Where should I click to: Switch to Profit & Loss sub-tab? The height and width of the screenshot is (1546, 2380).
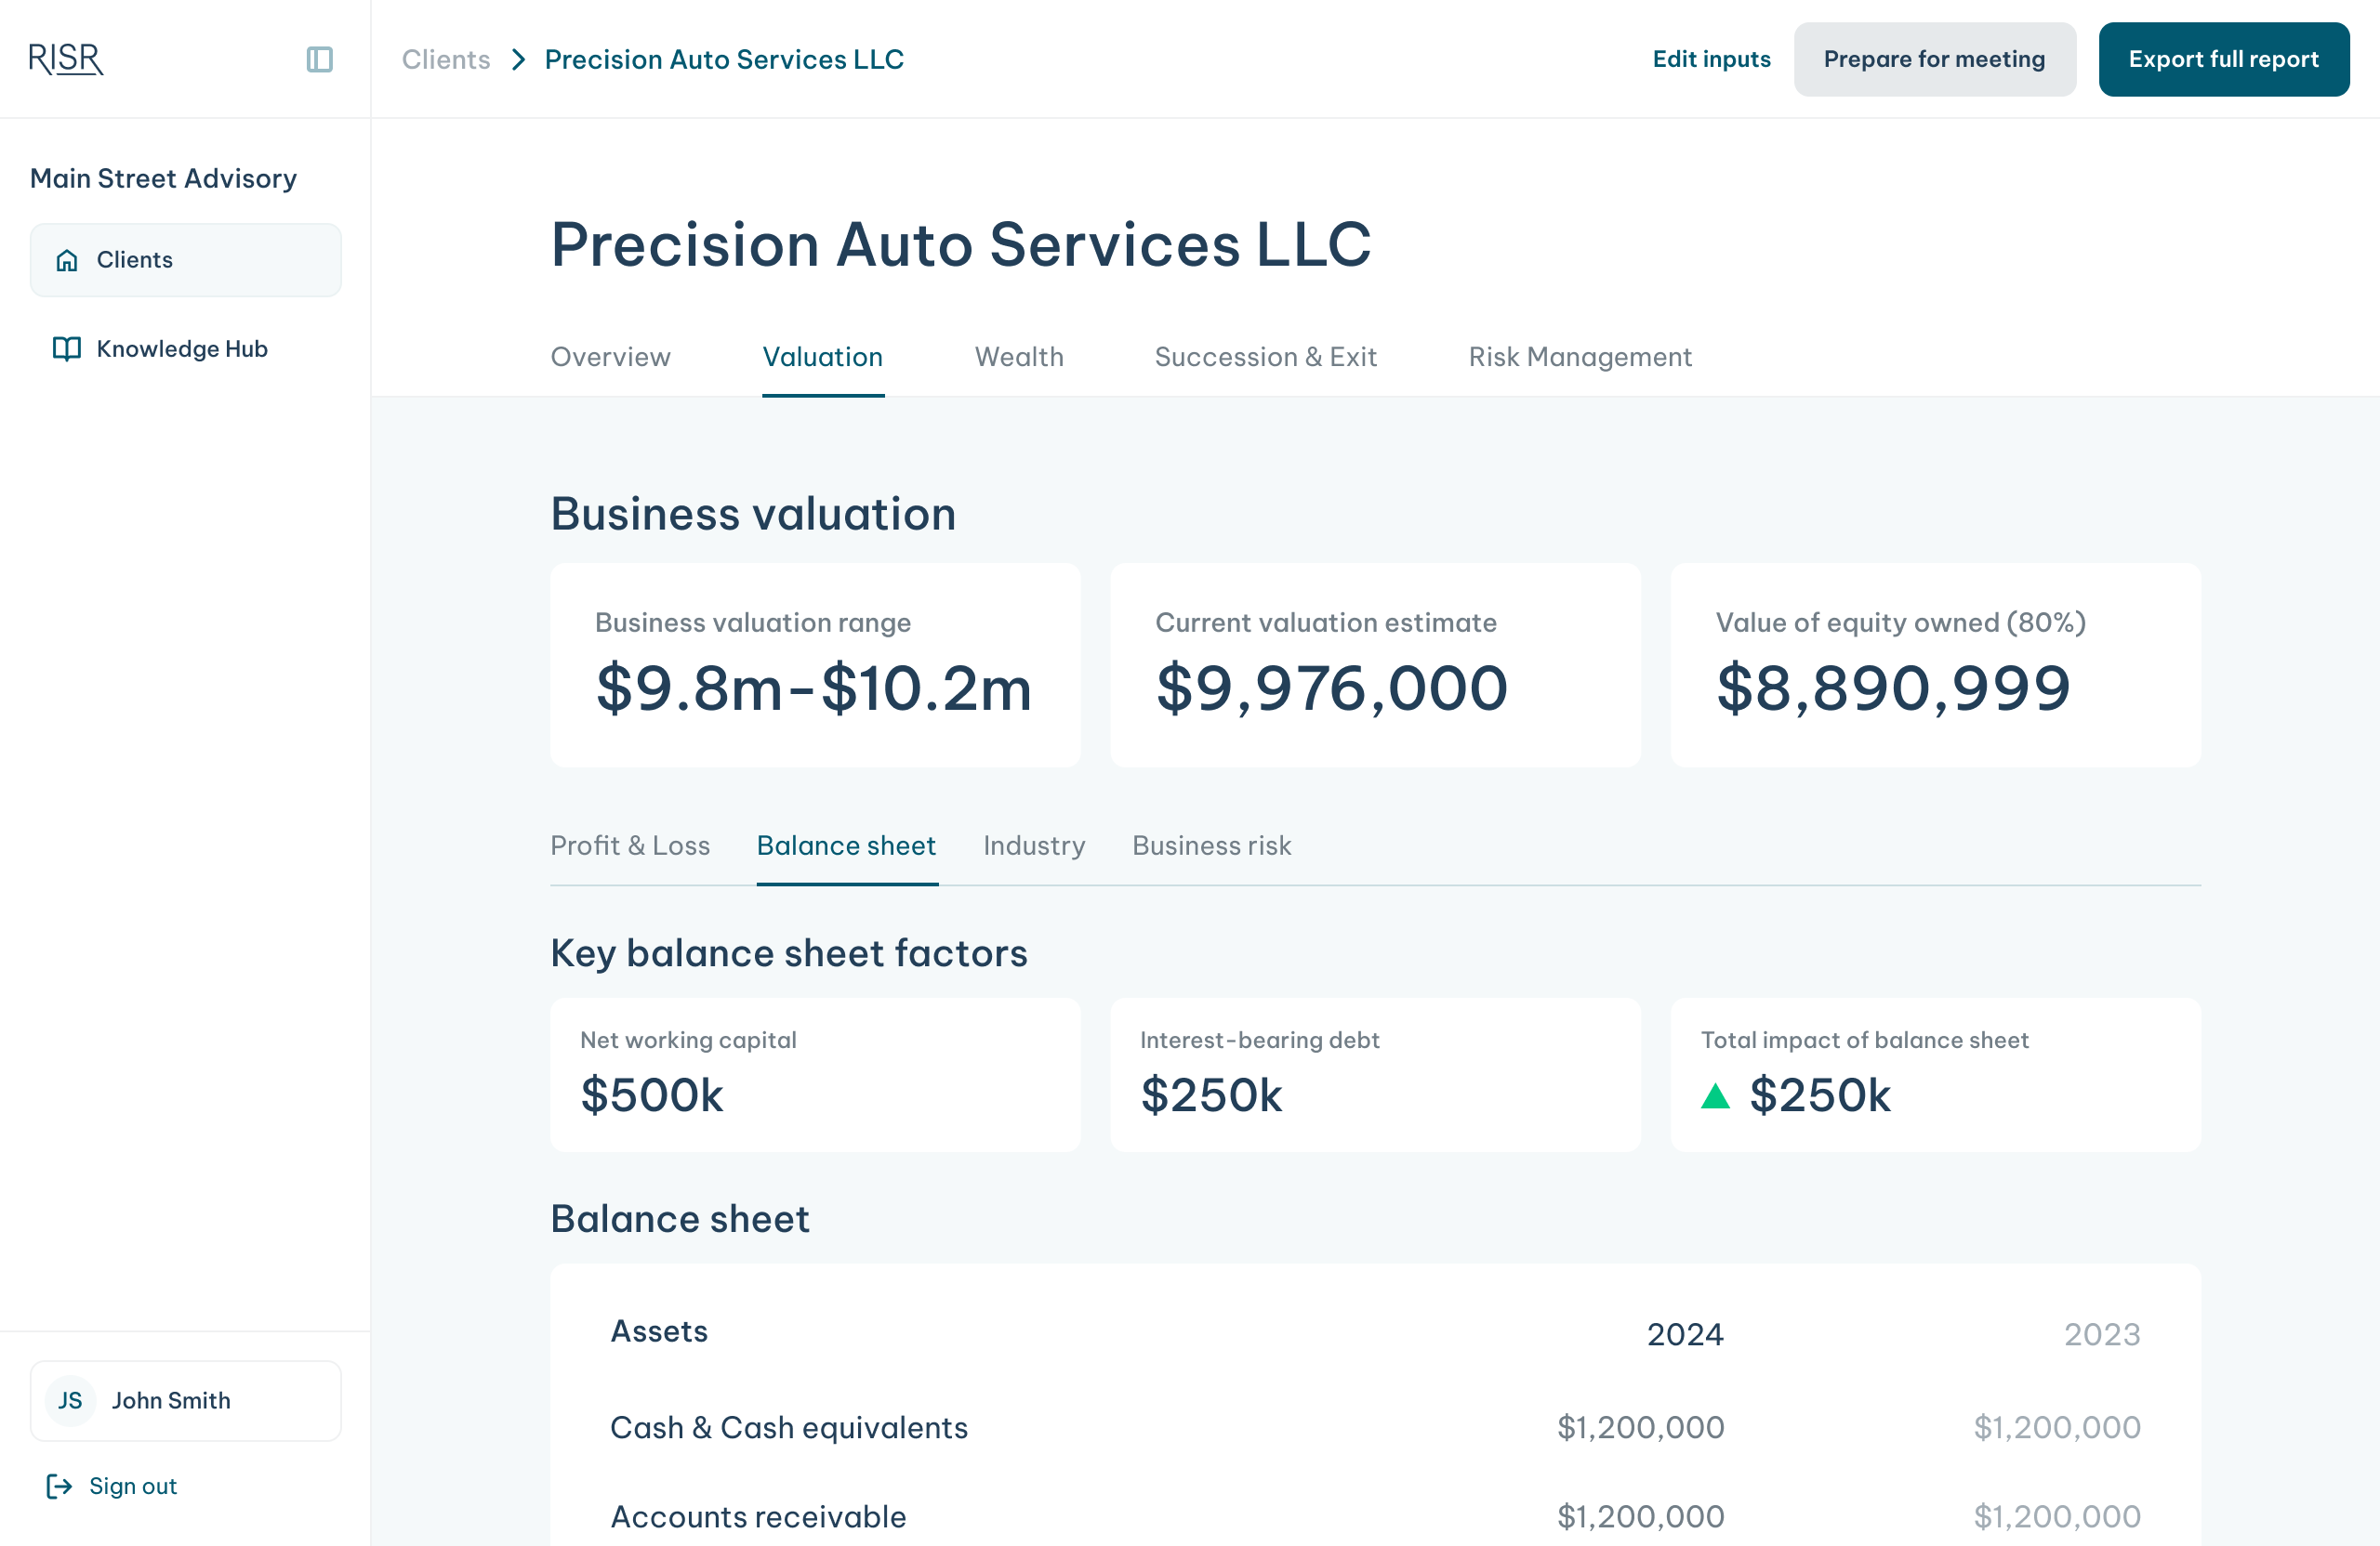[x=630, y=845]
